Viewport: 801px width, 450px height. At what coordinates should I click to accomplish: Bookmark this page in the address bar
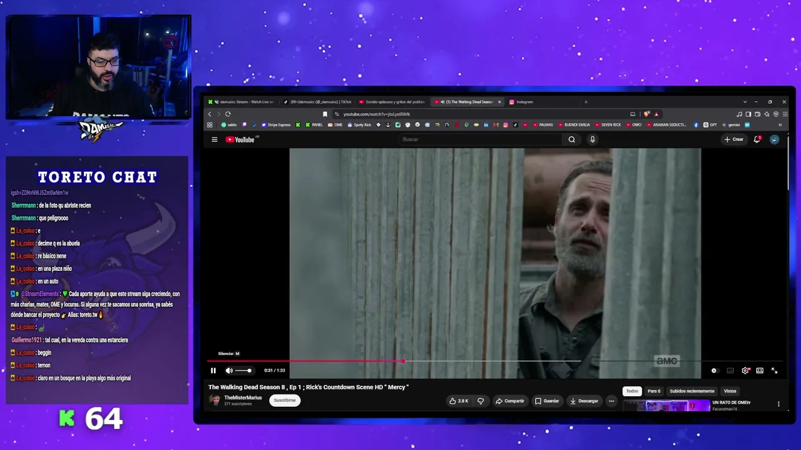(x=325, y=114)
